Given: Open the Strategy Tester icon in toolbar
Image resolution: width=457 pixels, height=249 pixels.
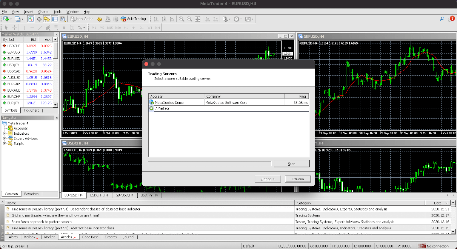Looking at the screenshot, I should tap(63, 19).
